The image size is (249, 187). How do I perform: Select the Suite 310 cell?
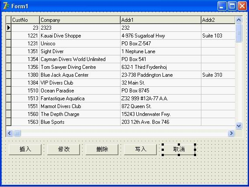(x=218, y=75)
